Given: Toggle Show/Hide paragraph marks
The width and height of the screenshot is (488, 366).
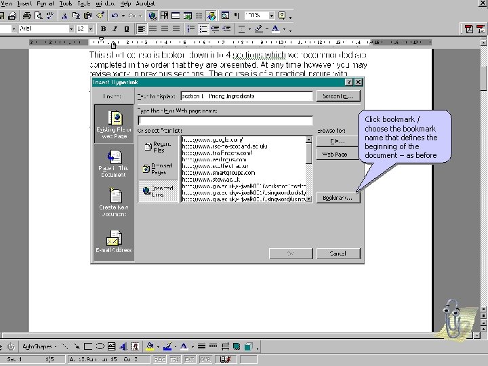Looking at the screenshot, I should click(237, 15).
